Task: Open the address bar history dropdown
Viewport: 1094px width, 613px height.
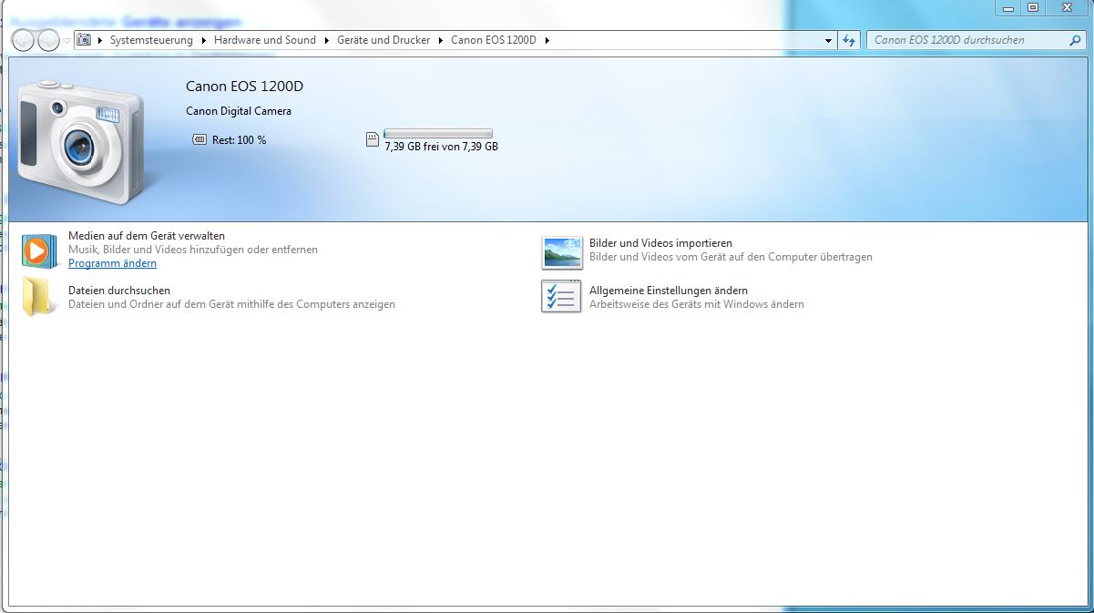Action: pos(828,41)
